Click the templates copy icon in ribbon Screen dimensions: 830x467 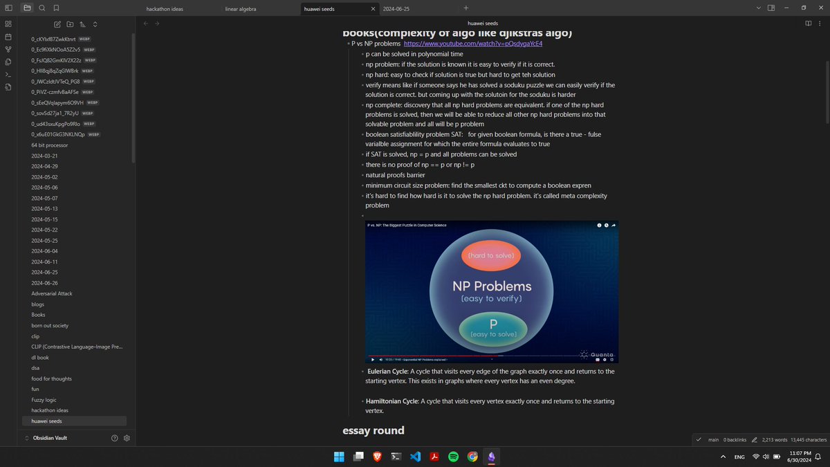[x=8, y=62]
